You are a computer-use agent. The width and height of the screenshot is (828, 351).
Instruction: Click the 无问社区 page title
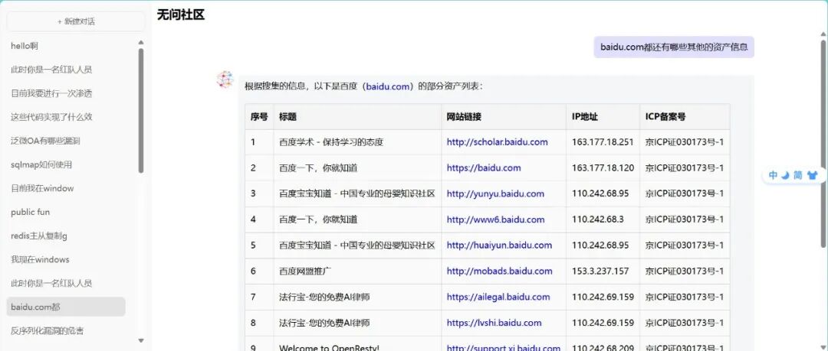tap(181, 15)
